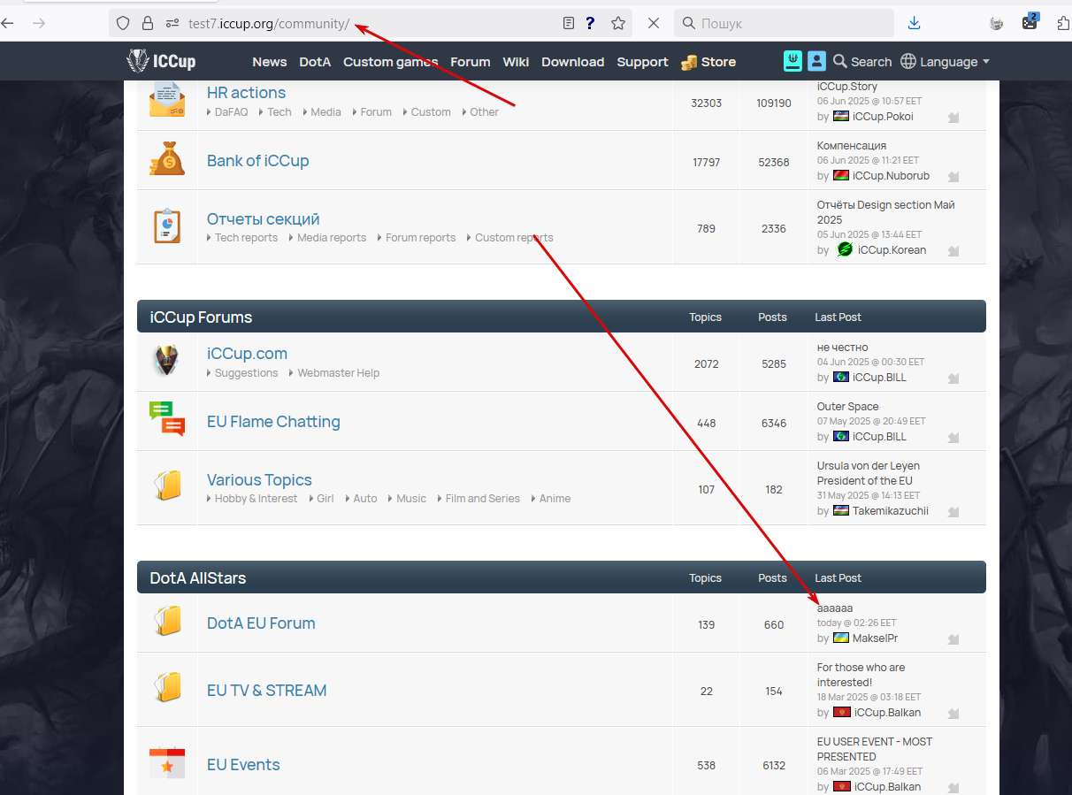
Task: Click the Various Topics folder icon
Action: [x=166, y=485]
